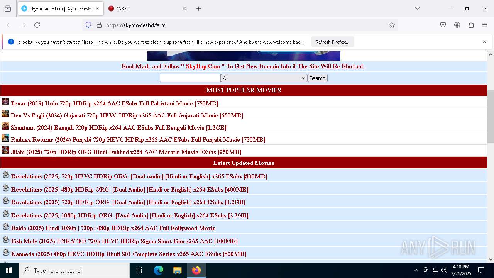Click reel icon beside Baida (2025)
Screen dimensions: 494x278
pyautogui.click(x=6, y=227)
